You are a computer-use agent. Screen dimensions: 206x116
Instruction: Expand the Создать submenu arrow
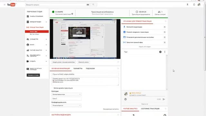click(46, 62)
